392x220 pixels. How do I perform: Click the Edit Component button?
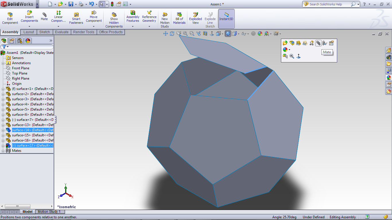(x=10, y=18)
